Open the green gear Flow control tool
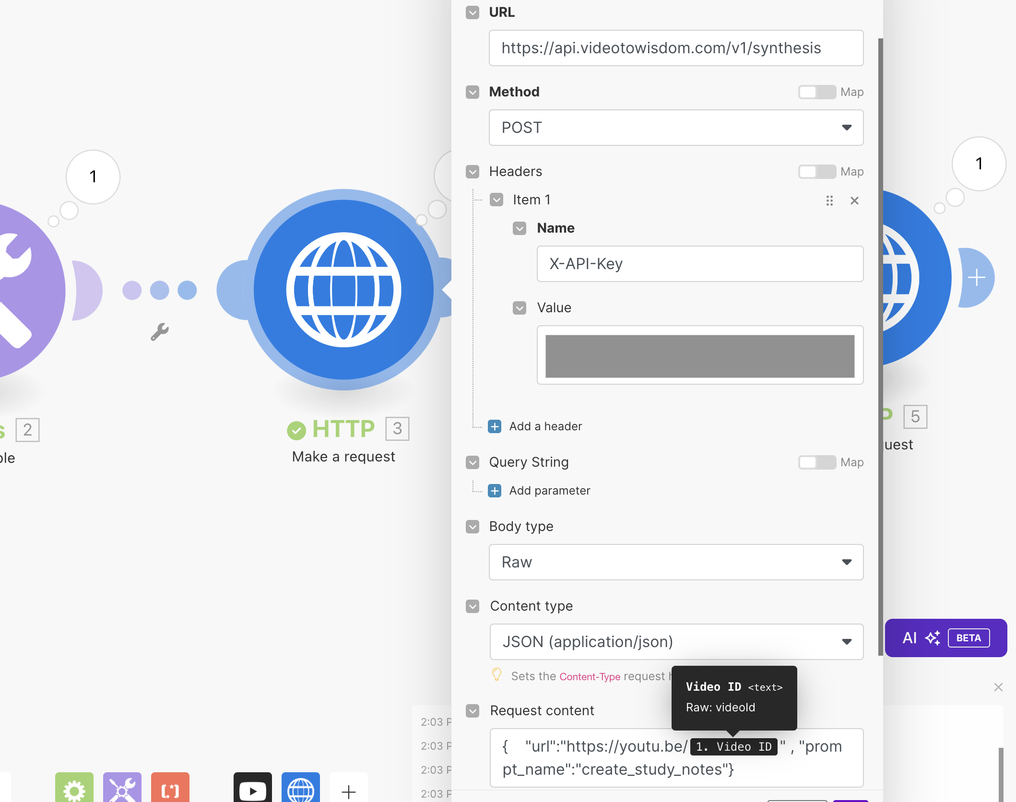1016x802 pixels. click(x=74, y=787)
